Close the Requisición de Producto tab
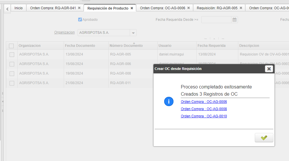Screen dimensions: 289x161 pyautogui.click(x=132, y=8)
